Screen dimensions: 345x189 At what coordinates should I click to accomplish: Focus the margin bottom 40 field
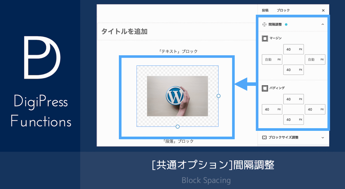pyautogui.click(x=294, y=70)
